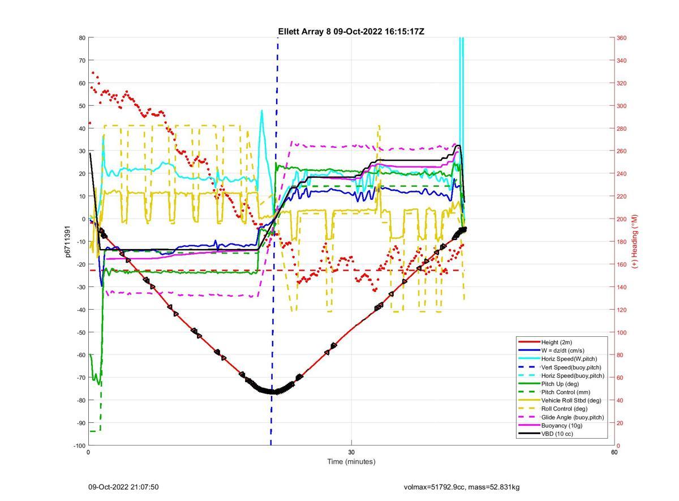Select the Vehicle Roll Stbd (deg) legend entry
Image resolution: width=679 pixels, height=501 pixels.
coord(561,401)
